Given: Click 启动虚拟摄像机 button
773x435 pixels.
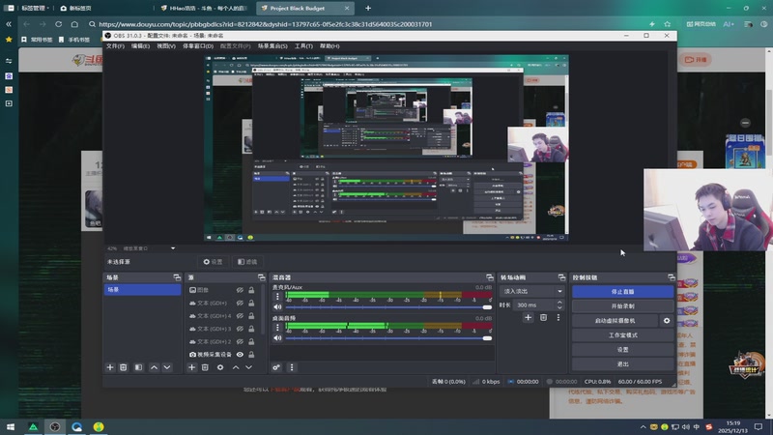Looking at the screenshot, I should (615, 321).
